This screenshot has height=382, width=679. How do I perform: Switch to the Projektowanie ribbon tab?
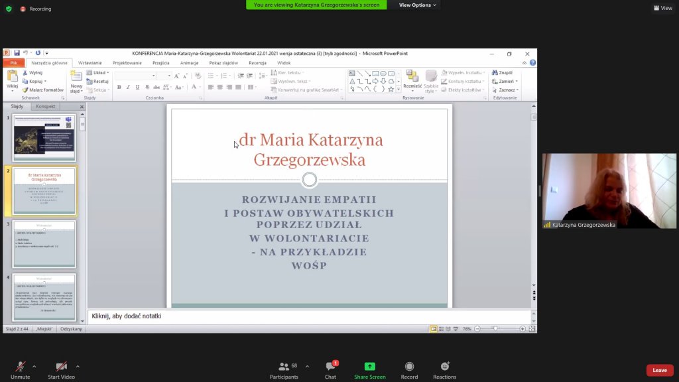(127, 63)
